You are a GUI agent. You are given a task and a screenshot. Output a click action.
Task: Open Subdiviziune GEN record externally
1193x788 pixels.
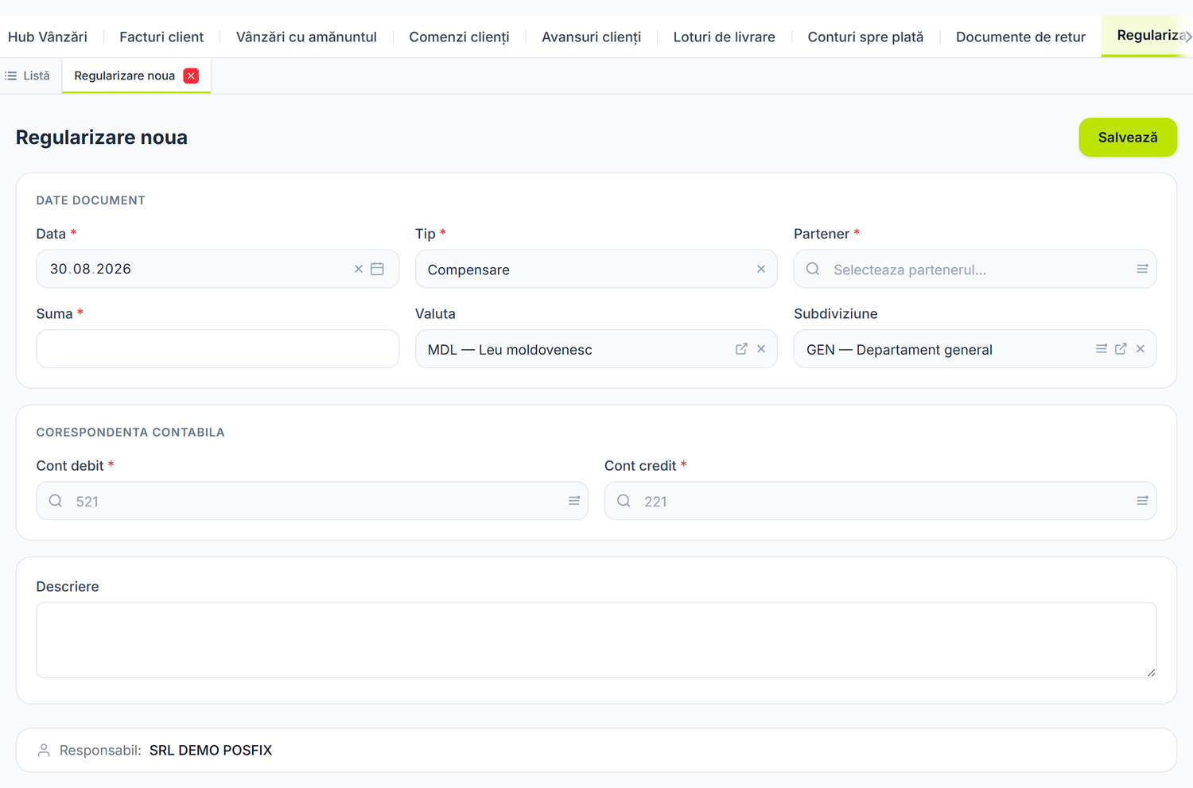(x=1121, y=349)
